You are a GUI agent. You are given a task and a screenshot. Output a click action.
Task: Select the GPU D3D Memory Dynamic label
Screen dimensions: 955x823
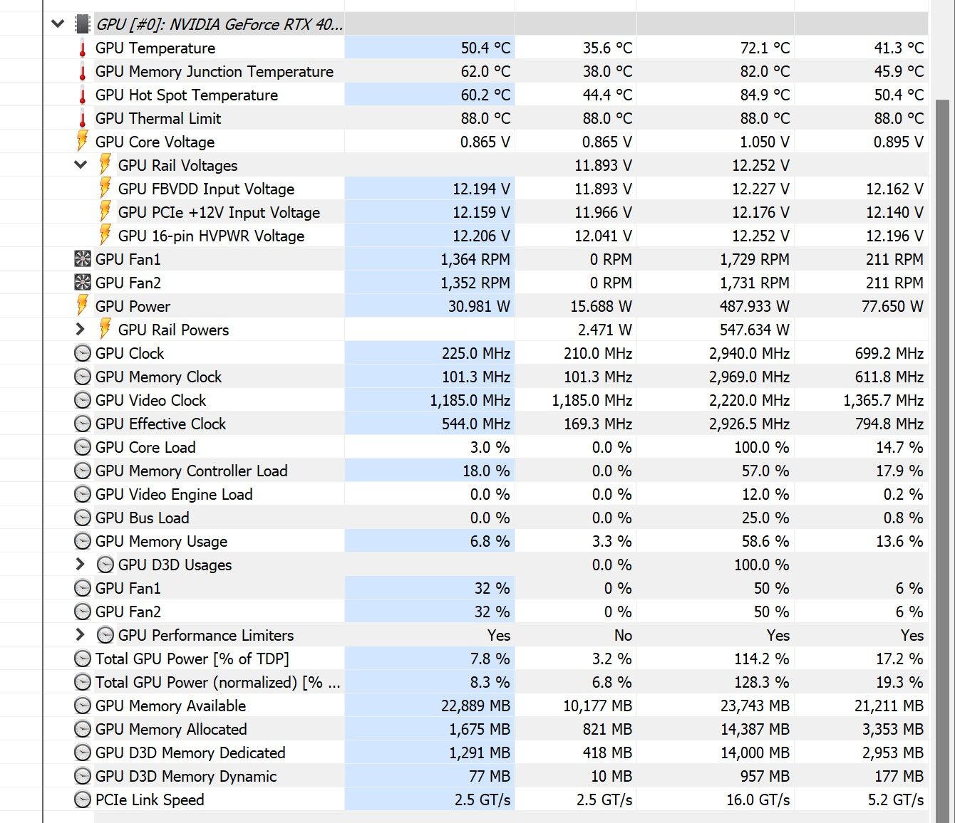186,777
